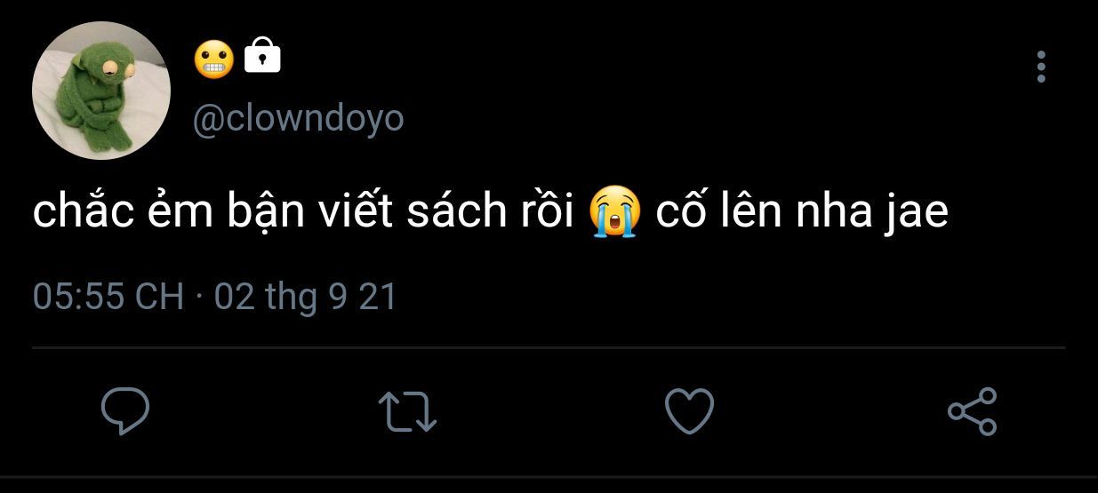Tap the empty area right of the handle
The image size is (1098, 493).
711,118
